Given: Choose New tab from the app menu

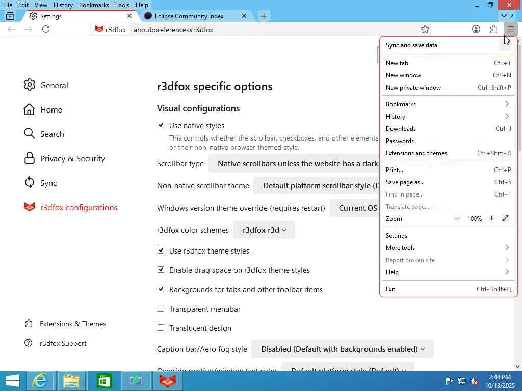Looking at the screenshot, I should coord(448,63).
